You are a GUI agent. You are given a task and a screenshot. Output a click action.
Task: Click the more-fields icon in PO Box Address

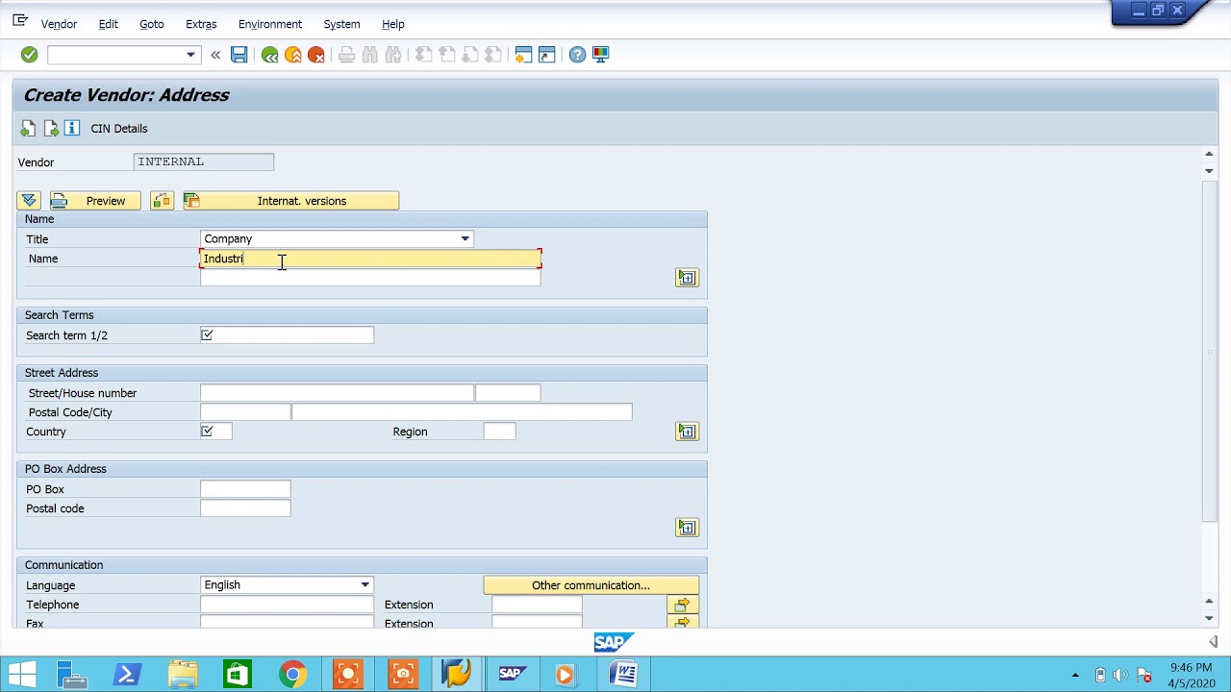coord(687,528)
